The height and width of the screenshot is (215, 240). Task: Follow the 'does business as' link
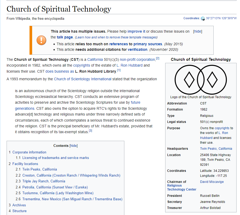(60, 71)
